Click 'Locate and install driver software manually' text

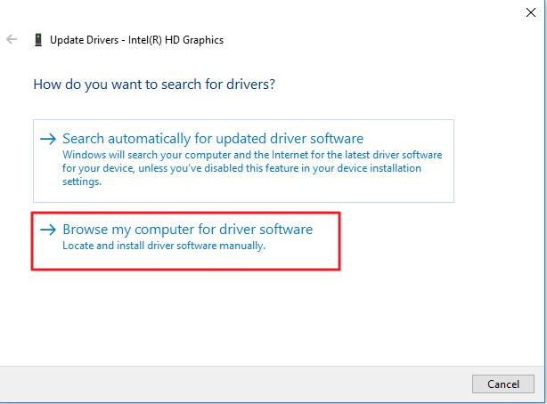pyautogui.click(x=164, y=246)
